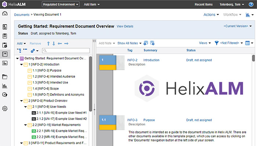Collapse the 1 [INFO-2] Introduction node

coord(21,65)
